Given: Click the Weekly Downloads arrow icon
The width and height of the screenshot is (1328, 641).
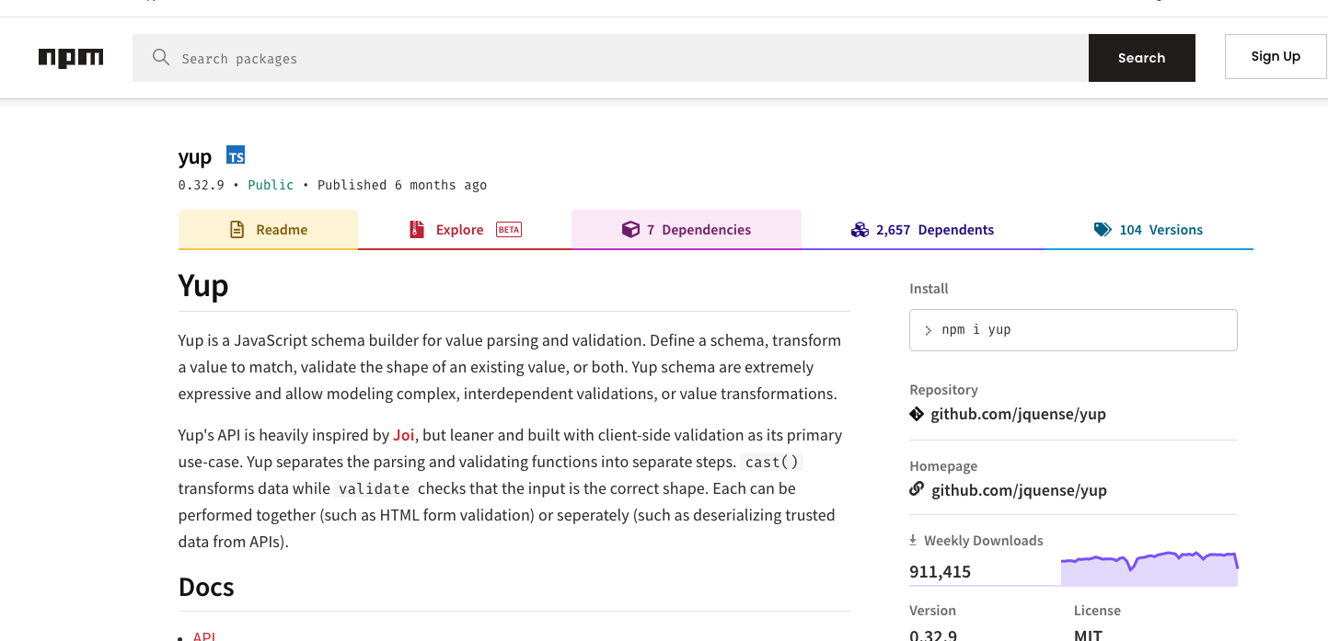Looking at the screenshot, I should click(x=913, y=540).
